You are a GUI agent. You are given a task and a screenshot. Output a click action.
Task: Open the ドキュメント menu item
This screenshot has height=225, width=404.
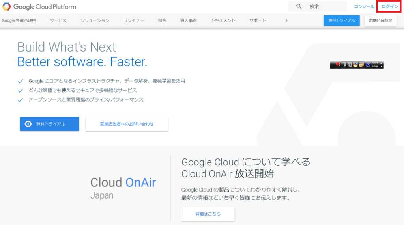pos(223,20)
